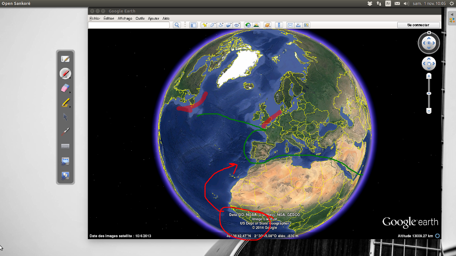Open the Fr keyboard layout indicator

tap(388, 4)
